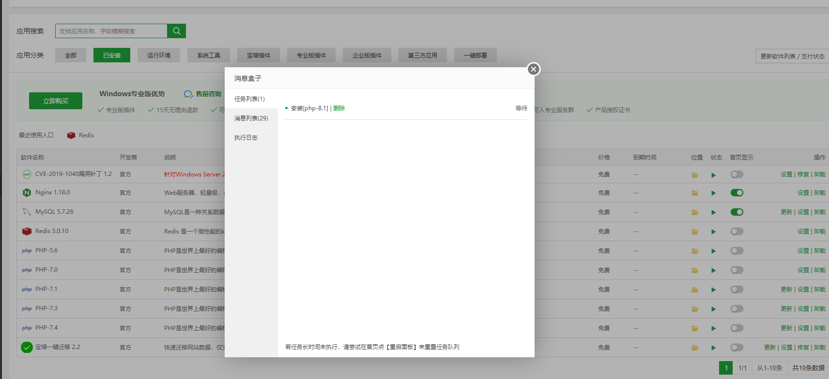Screen dimensions: 829x379
Task: Select the 企业版插件 category filter
Action: click(x=367, y=55)
